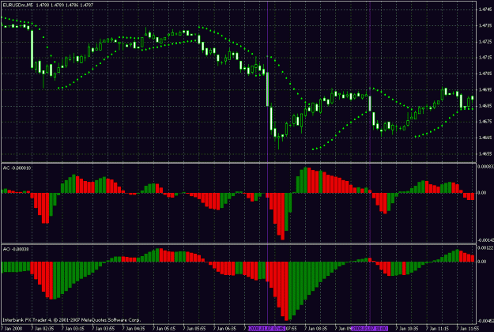
Task: Click the 1.4735 price axis label
Action: click(485, 25)
